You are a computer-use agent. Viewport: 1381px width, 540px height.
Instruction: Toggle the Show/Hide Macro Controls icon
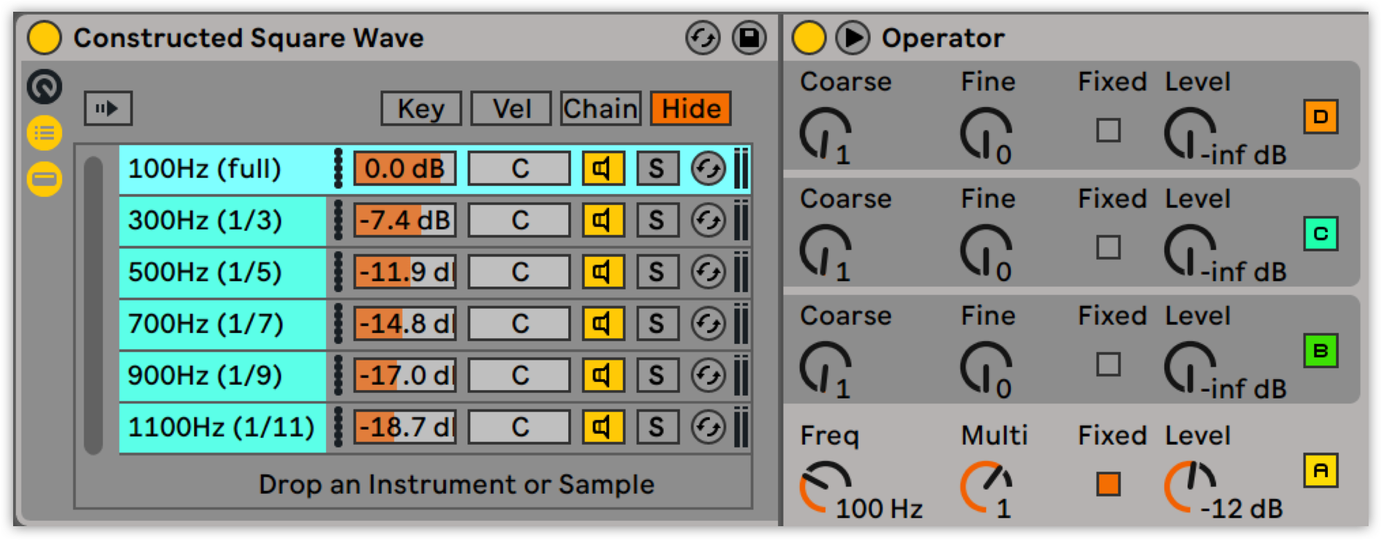(44, 86)
